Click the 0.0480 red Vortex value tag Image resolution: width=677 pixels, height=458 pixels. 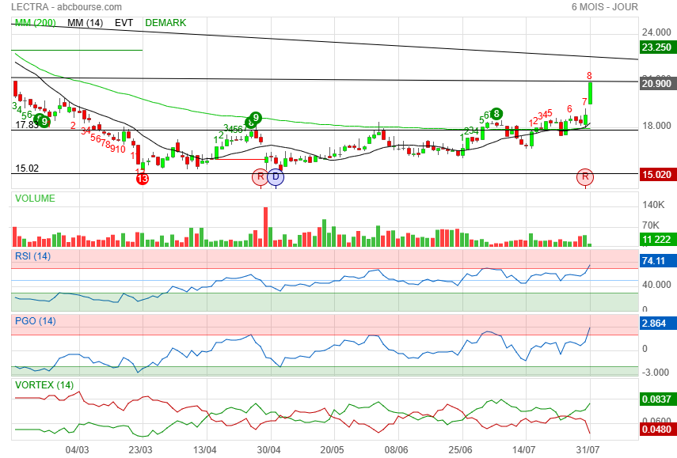pos(657,429)
